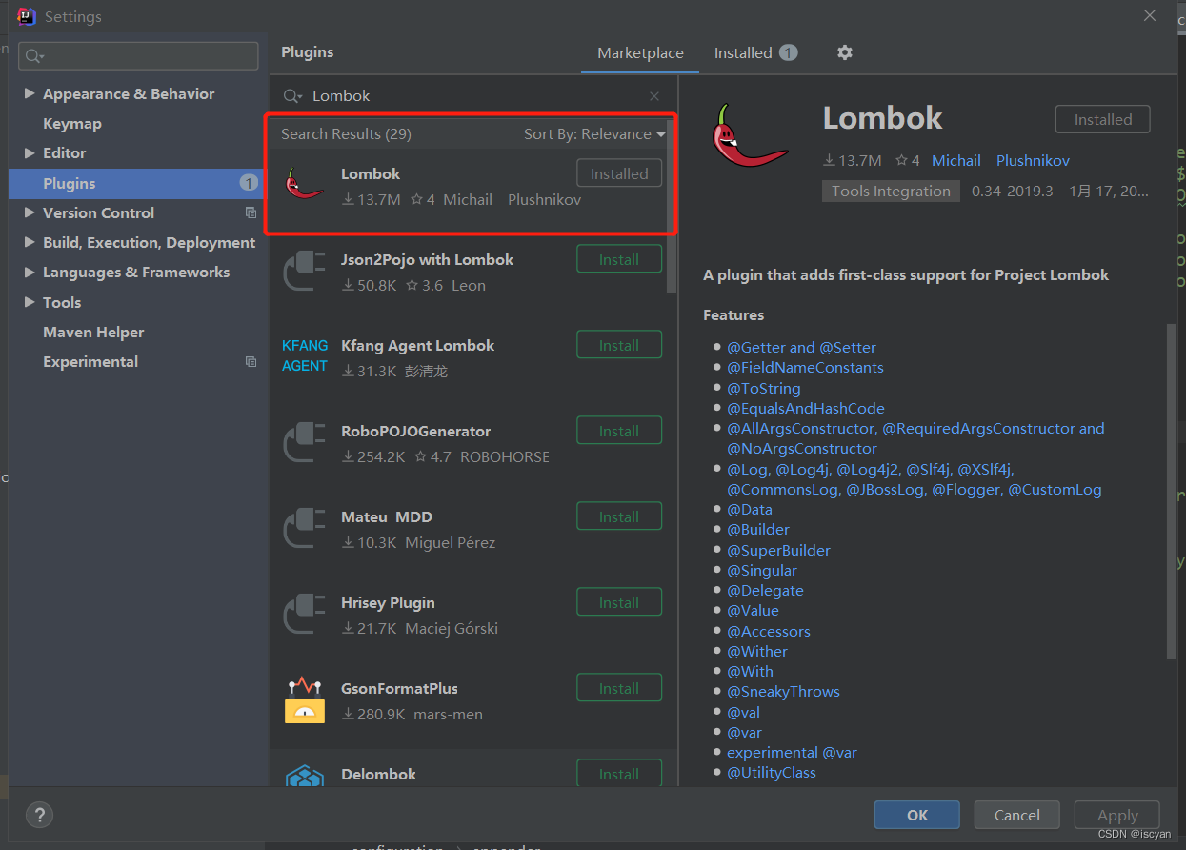Click the Experimental project-level icon
The image size is (1186, 850).
(x=251, y=362)
